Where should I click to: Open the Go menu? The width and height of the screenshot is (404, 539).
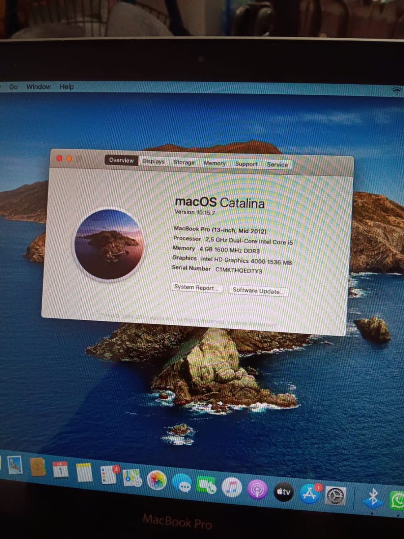tap(13, 87)
